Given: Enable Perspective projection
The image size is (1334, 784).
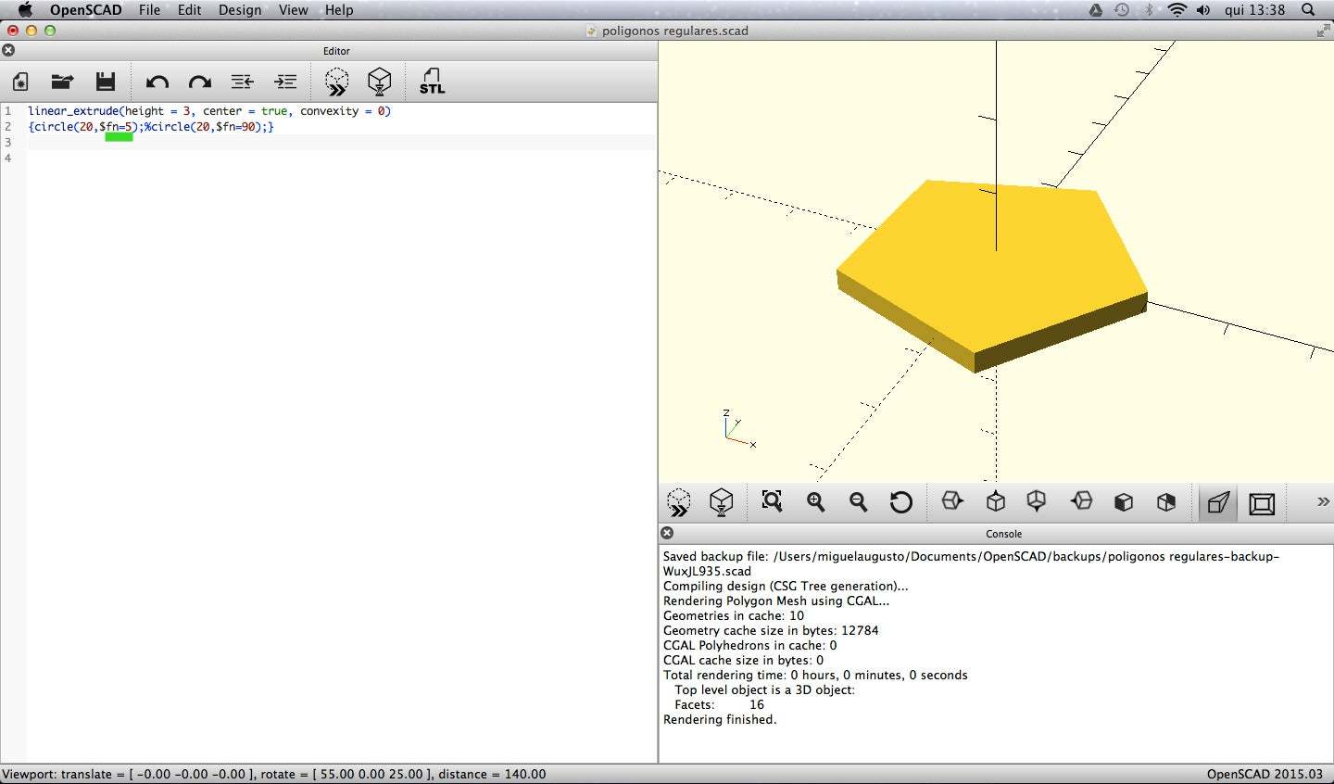Looking at the screenshot, I should click(1218, 502).
